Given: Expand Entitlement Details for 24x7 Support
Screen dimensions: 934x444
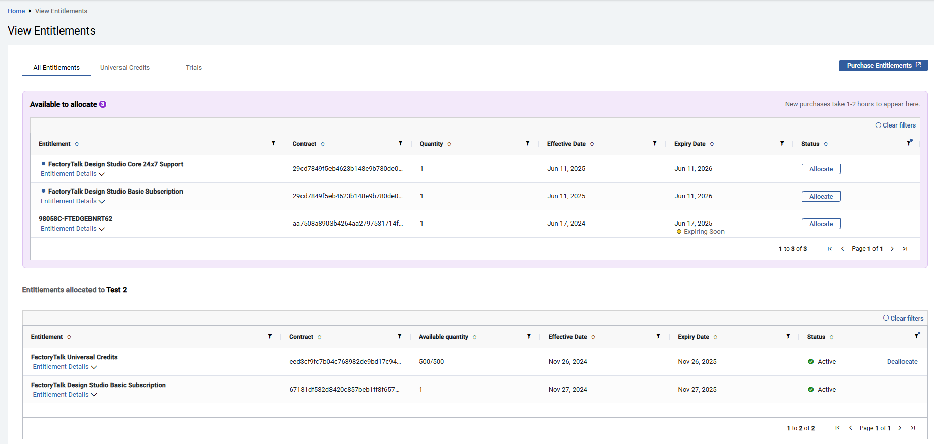Looking at the screenshot, I should tap(72, 174).
